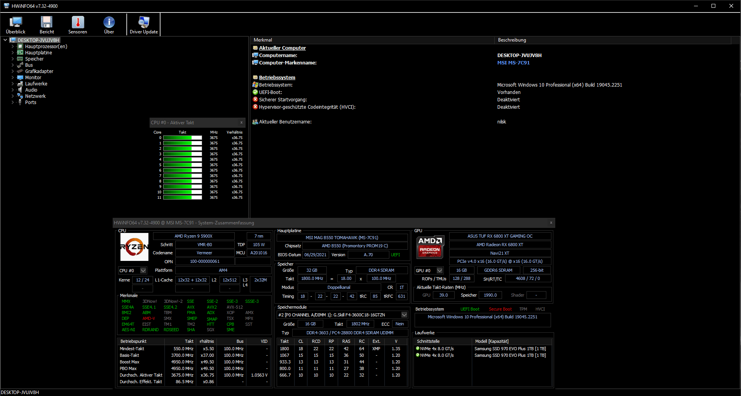Open the MSI MS-7C91 brand link
Viewport: 741px width, 396px height.
pos(513,63)
